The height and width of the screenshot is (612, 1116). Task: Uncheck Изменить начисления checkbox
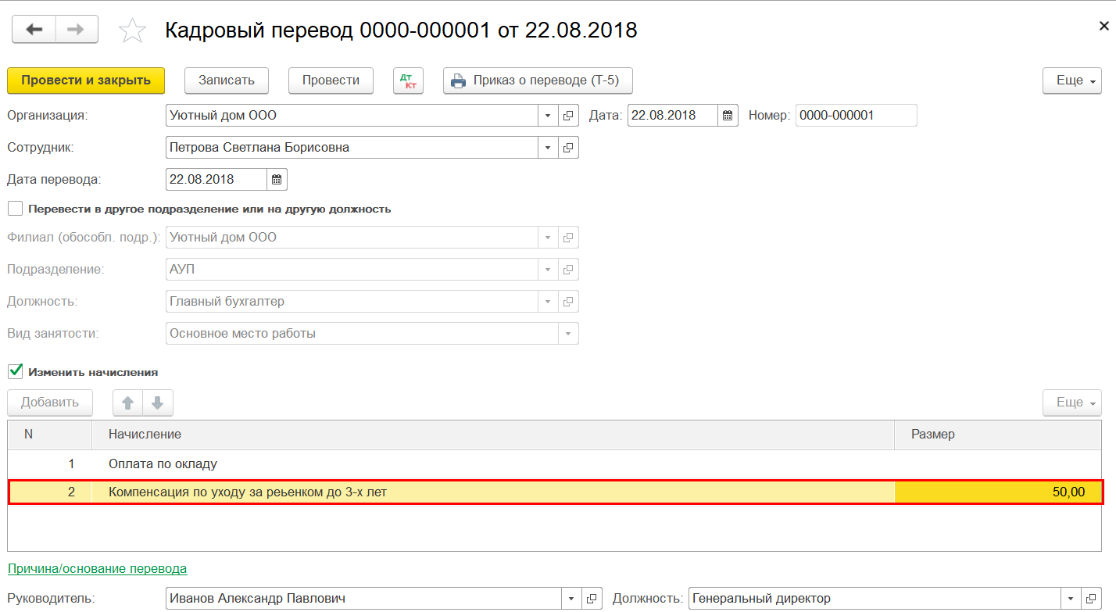tap(16, 371)
